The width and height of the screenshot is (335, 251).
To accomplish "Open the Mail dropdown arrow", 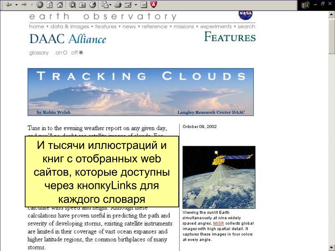I will (110, 5).
